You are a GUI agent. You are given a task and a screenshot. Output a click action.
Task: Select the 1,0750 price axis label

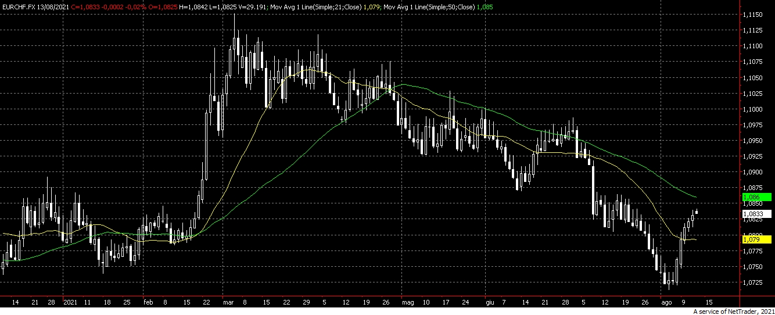(x=754, y=267)
